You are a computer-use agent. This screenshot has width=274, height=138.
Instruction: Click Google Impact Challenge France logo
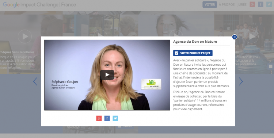click(x=39, y=4)
